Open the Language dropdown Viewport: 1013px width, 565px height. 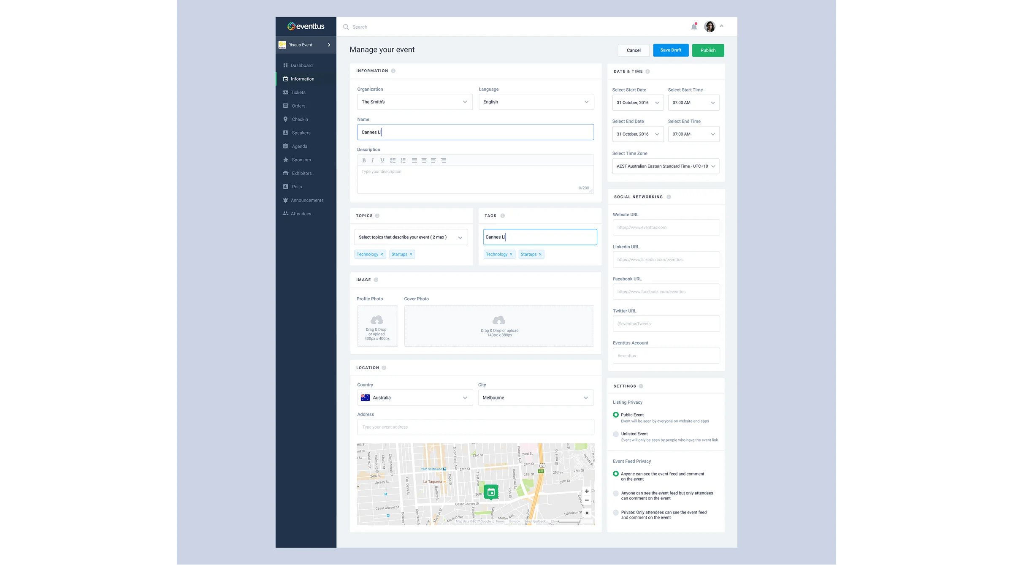pos(536,102)
